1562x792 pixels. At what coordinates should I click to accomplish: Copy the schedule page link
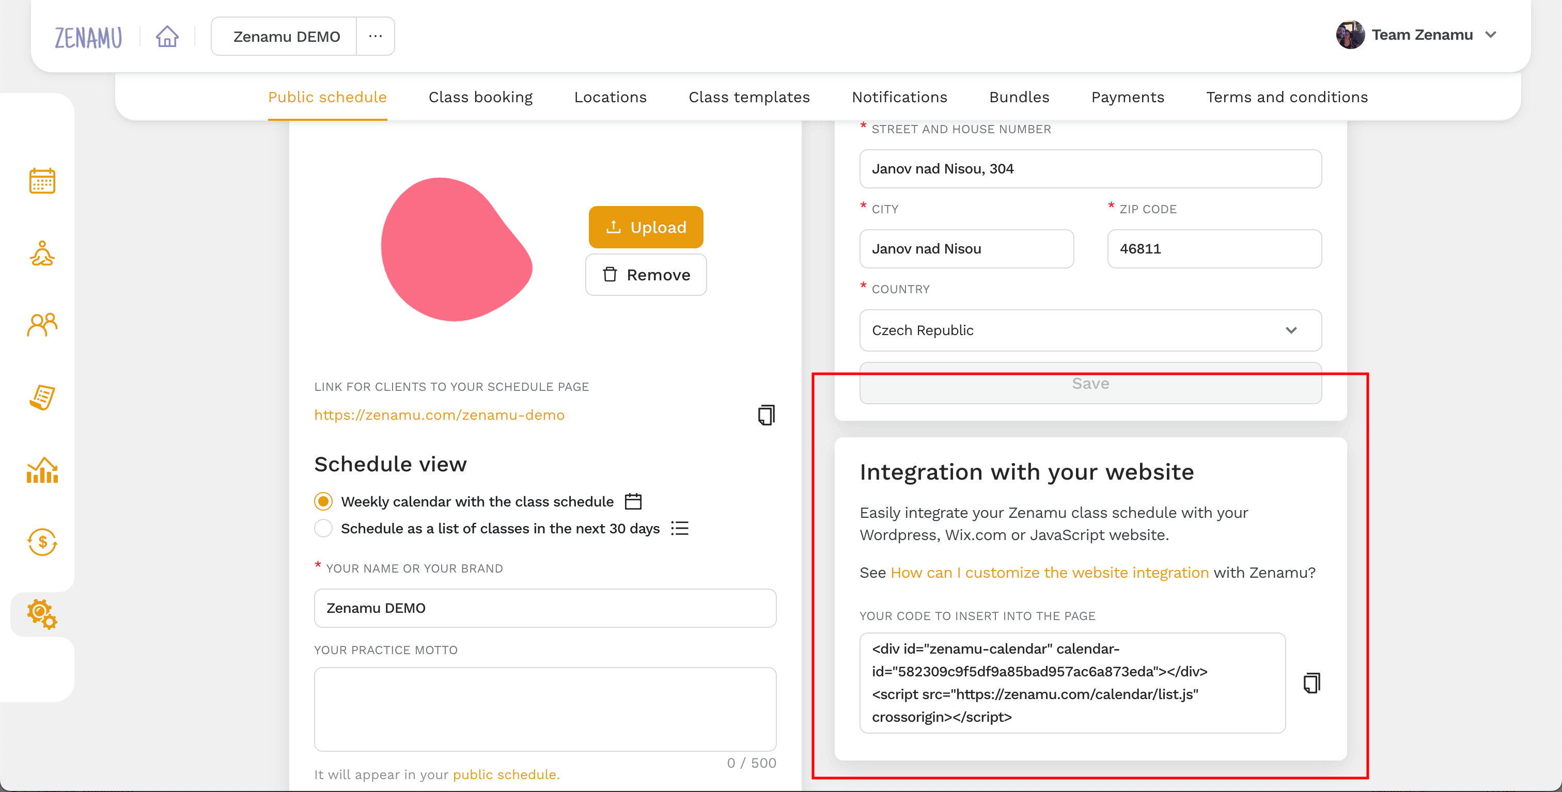[x=766, y=415]
